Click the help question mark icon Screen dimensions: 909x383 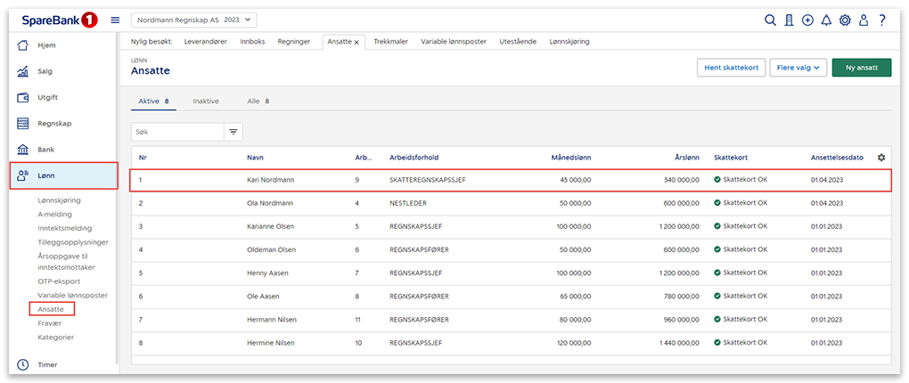click(881, 20)
